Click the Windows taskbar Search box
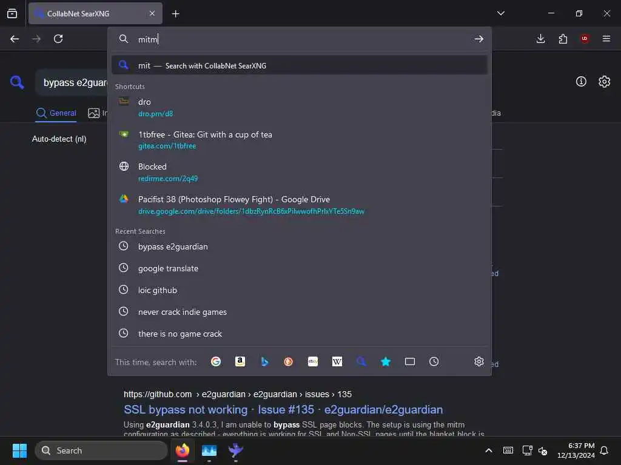This screenshot has width=621, height=465. pos(101,450)
